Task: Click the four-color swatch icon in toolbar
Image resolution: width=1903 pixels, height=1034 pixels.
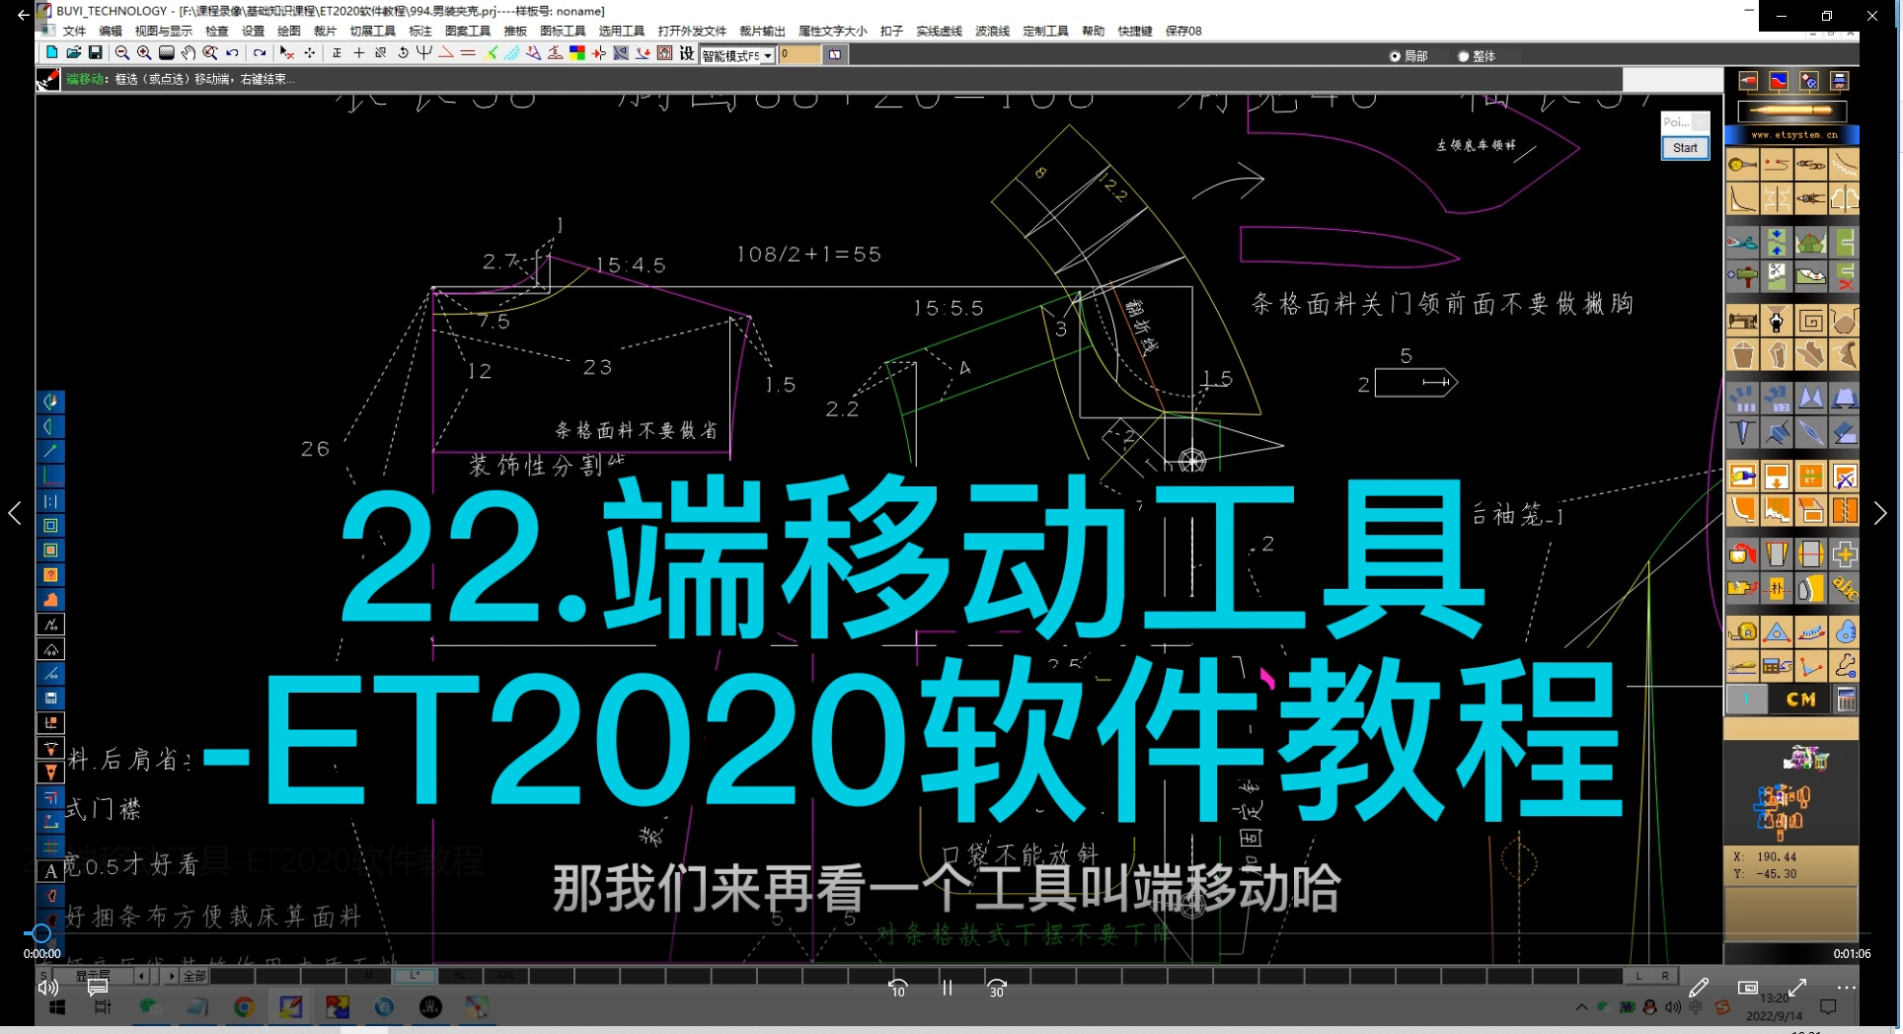Action: 577,53
